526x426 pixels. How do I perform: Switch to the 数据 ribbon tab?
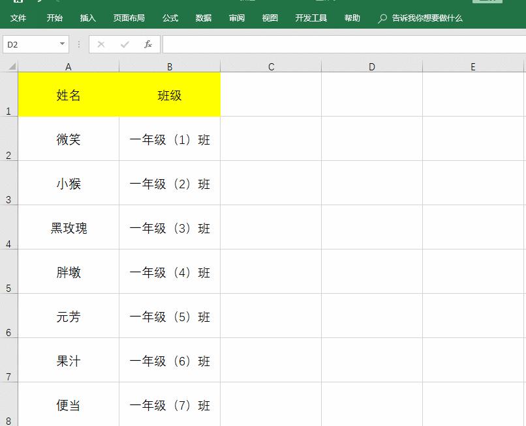pyautogui.click(x=202, y=18)
